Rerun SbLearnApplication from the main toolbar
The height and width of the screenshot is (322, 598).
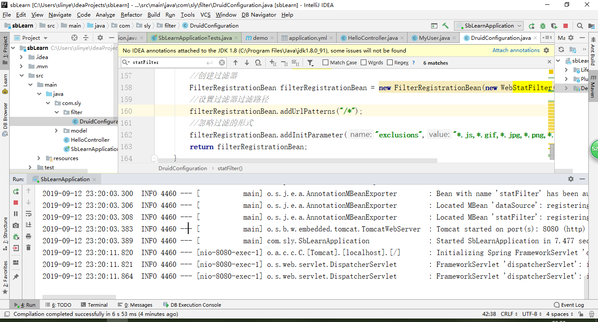click(531, 26)
